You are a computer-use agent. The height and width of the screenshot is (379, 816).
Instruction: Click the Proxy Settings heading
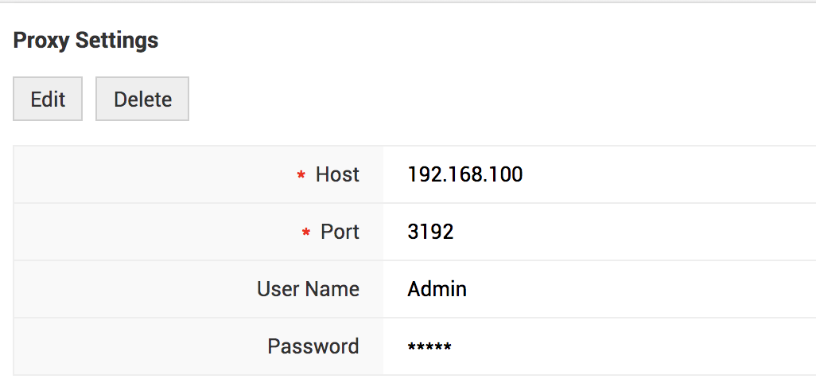click(86, 41)
